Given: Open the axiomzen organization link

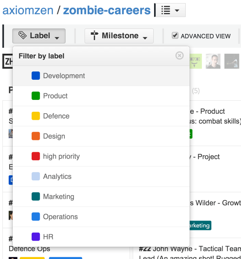Looking at the screenshot, I should 27,10.
